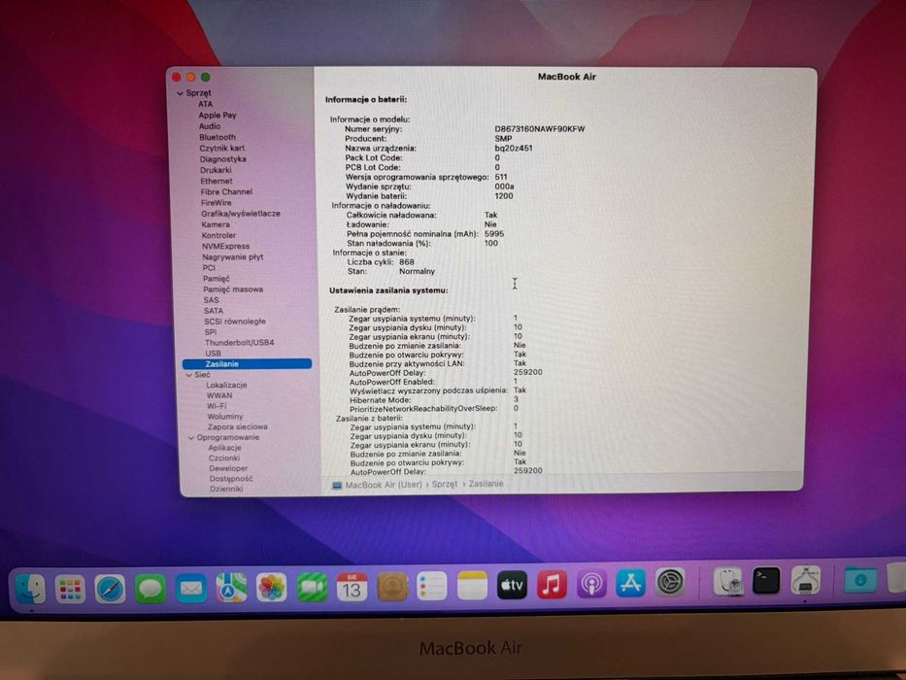Click Zasilanie in the path bar
The height and width of the screenshot is (680, 906).
[486, 484]
